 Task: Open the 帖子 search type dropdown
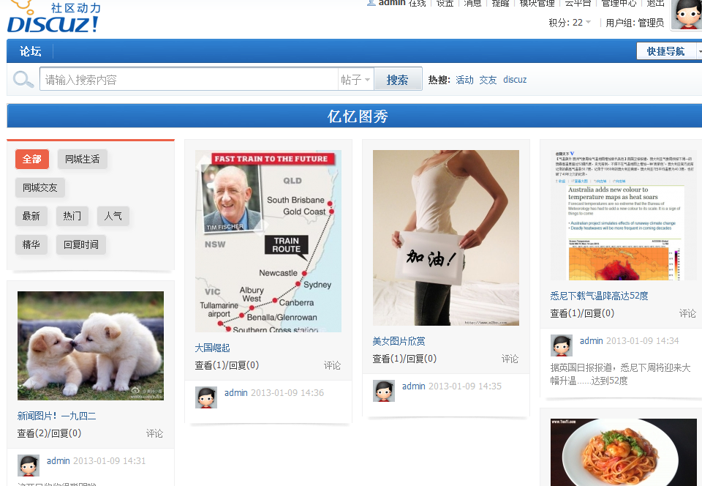click(355, 80)
